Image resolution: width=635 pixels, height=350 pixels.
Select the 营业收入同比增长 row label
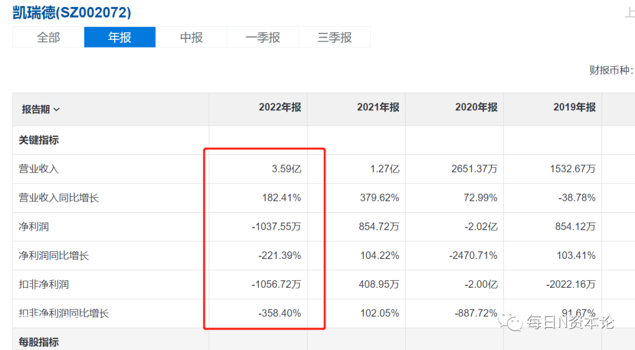point(59,198)
